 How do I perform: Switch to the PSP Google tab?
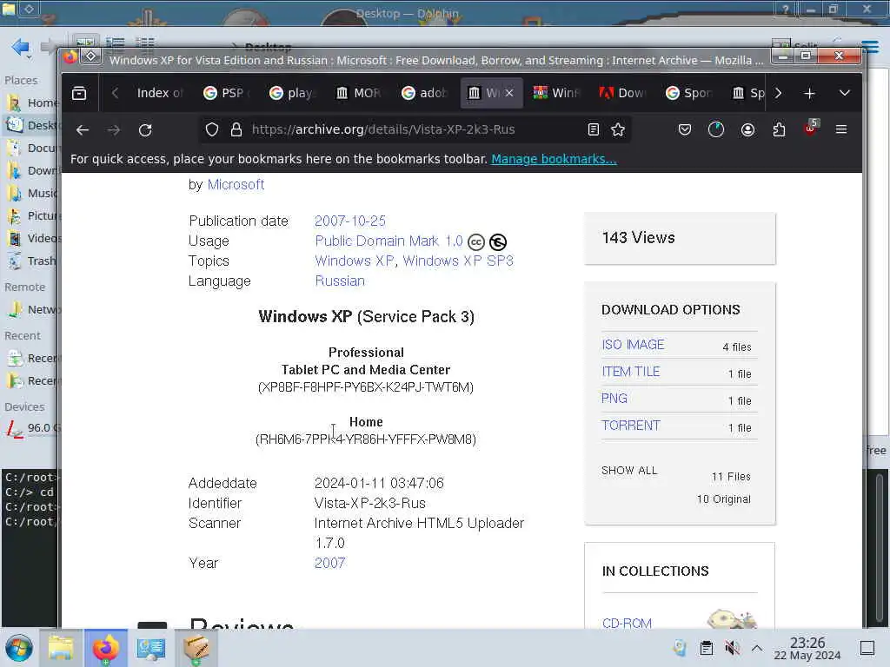(225, 93)
